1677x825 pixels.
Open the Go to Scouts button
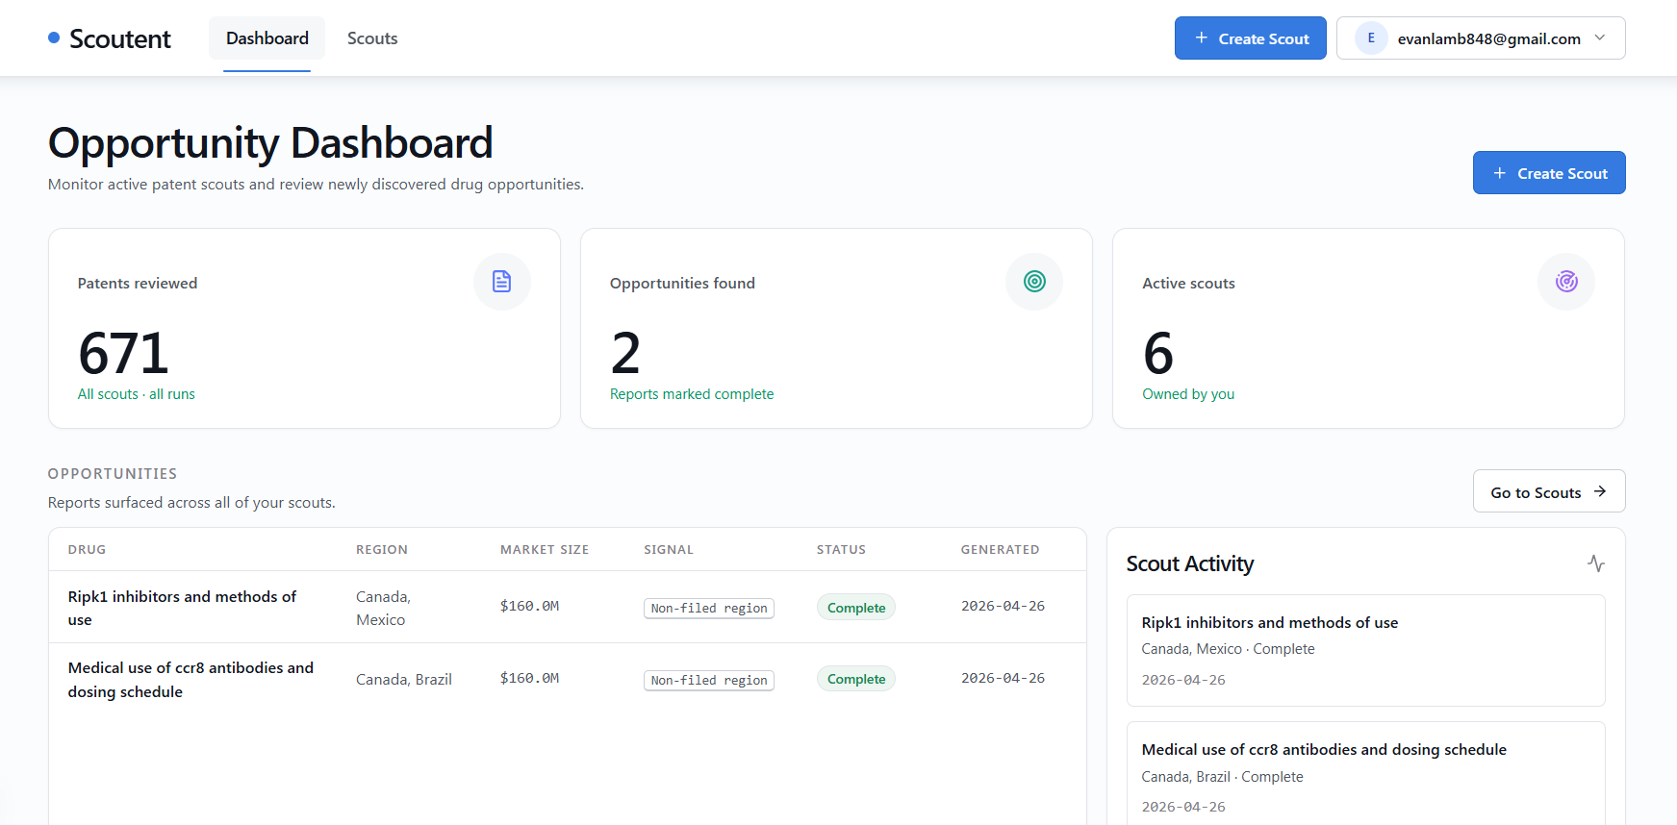coord(1549,491)
